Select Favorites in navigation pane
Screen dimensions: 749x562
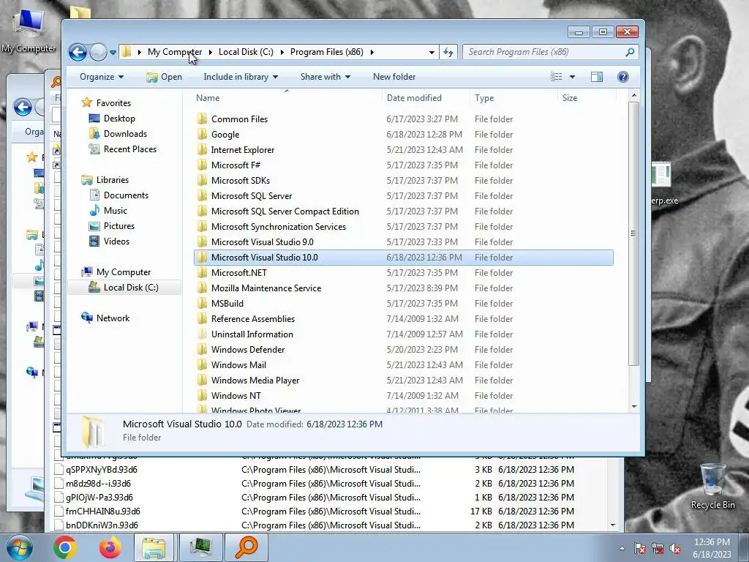(x=113, y=102)
